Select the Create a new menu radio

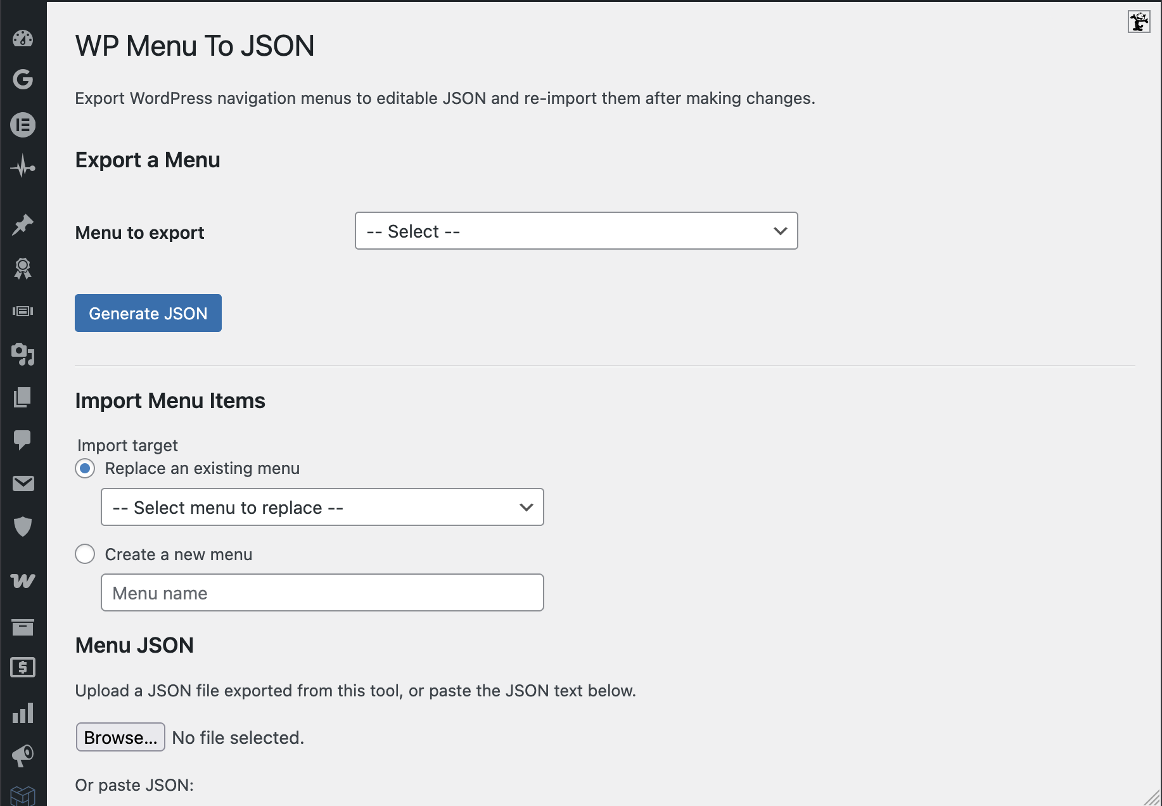[x=85, y=554]
